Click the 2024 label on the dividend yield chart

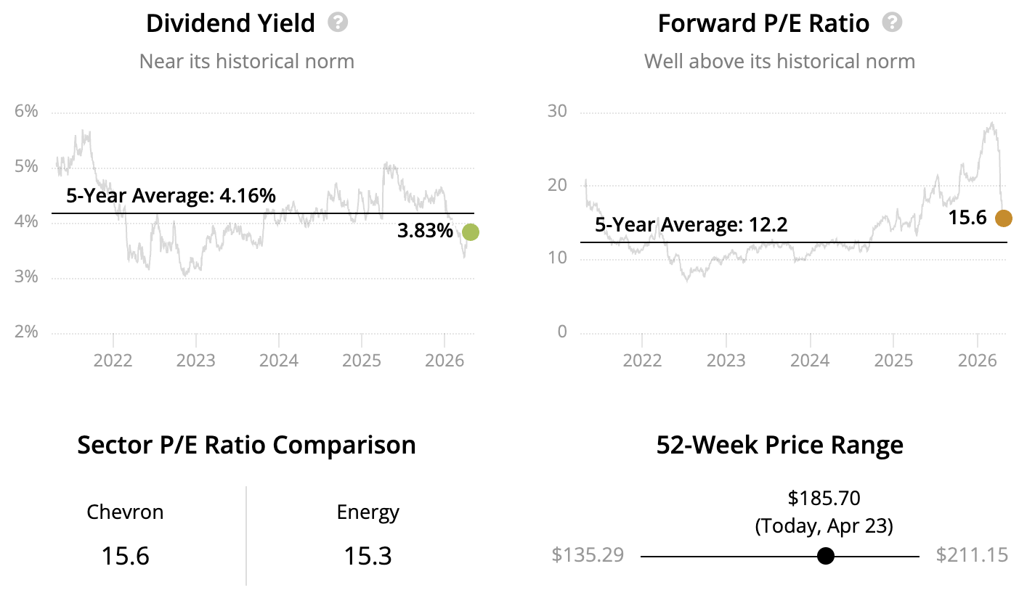pos(279,360)
